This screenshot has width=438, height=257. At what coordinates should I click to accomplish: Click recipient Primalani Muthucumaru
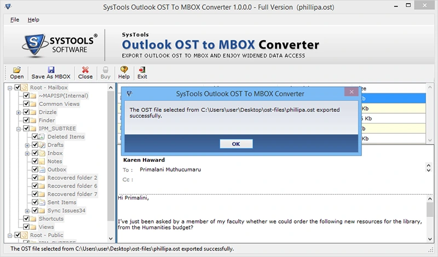[170, 170]
